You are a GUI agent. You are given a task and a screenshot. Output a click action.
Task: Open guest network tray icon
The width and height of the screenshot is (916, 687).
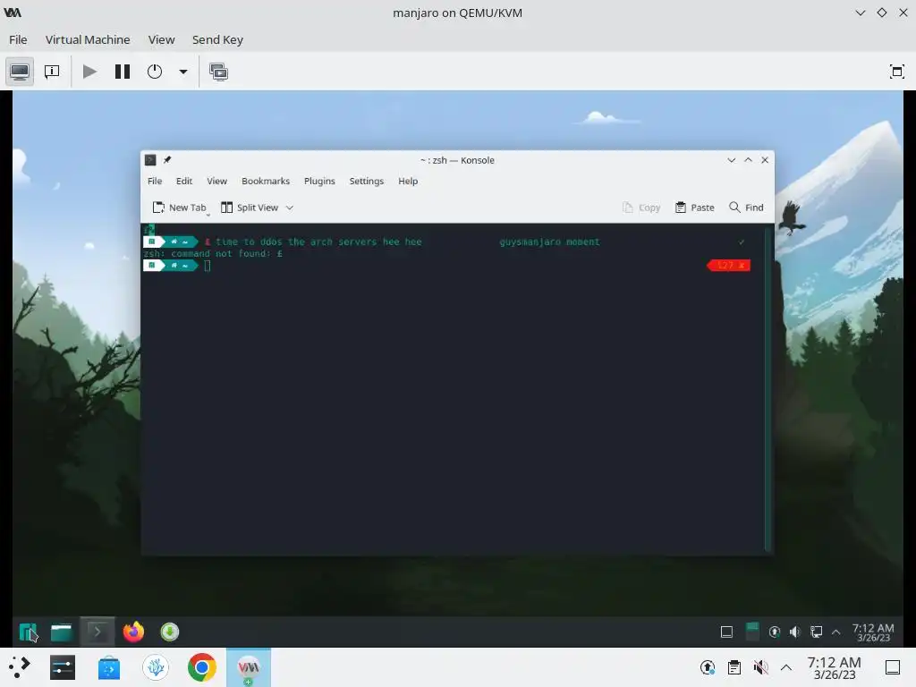(816, 632)
